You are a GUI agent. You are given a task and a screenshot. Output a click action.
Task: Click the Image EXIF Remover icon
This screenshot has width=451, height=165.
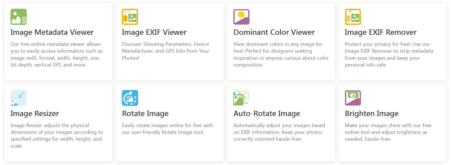point(353,17)
